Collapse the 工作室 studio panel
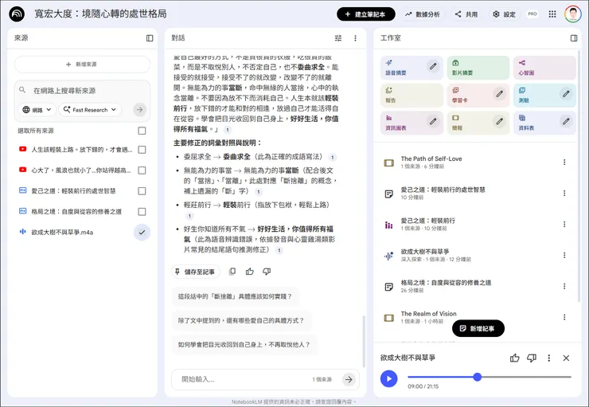 pos(574,38)
